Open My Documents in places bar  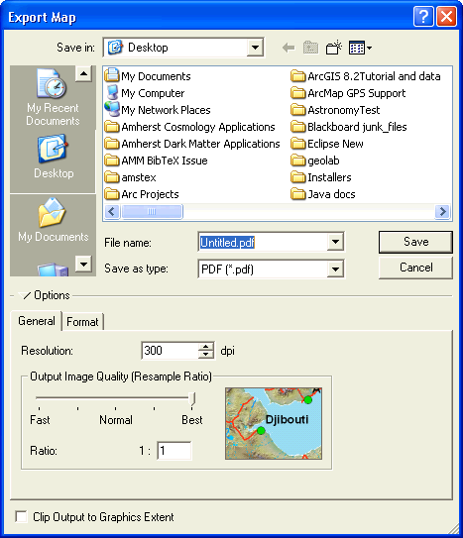coord(54,220)
